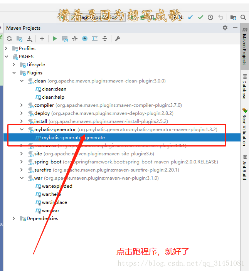Open the Database side tab
This screenshot has width=249, height=271.
click(244, 87)
